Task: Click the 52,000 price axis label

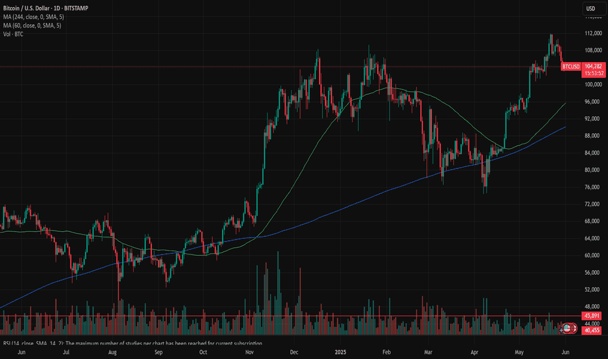Action: click(593, 290)
